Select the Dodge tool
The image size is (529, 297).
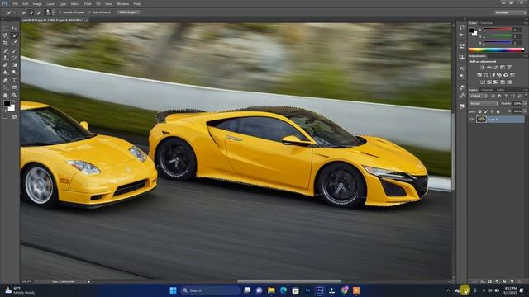pyautogui.click(x=14, y=73)
